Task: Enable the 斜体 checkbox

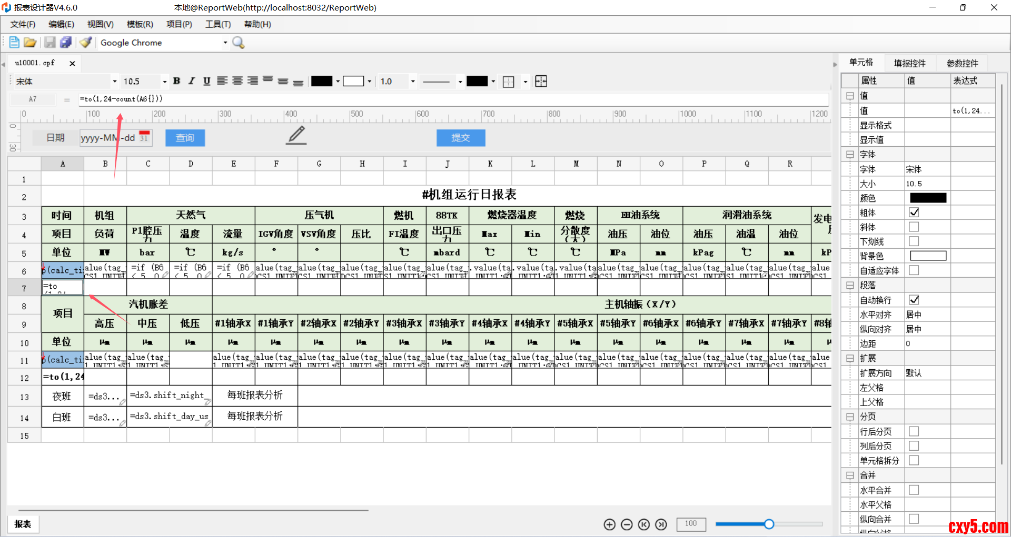Action: click(914, 227)
